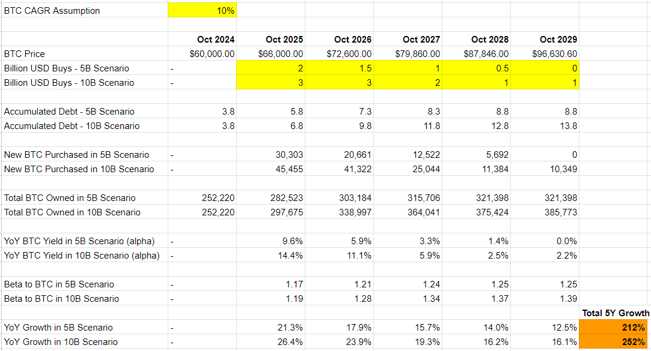Click the yellow cell containing 2 for 5B buys
This screenshot has height=351, width=651.
(x=270, y=68)
